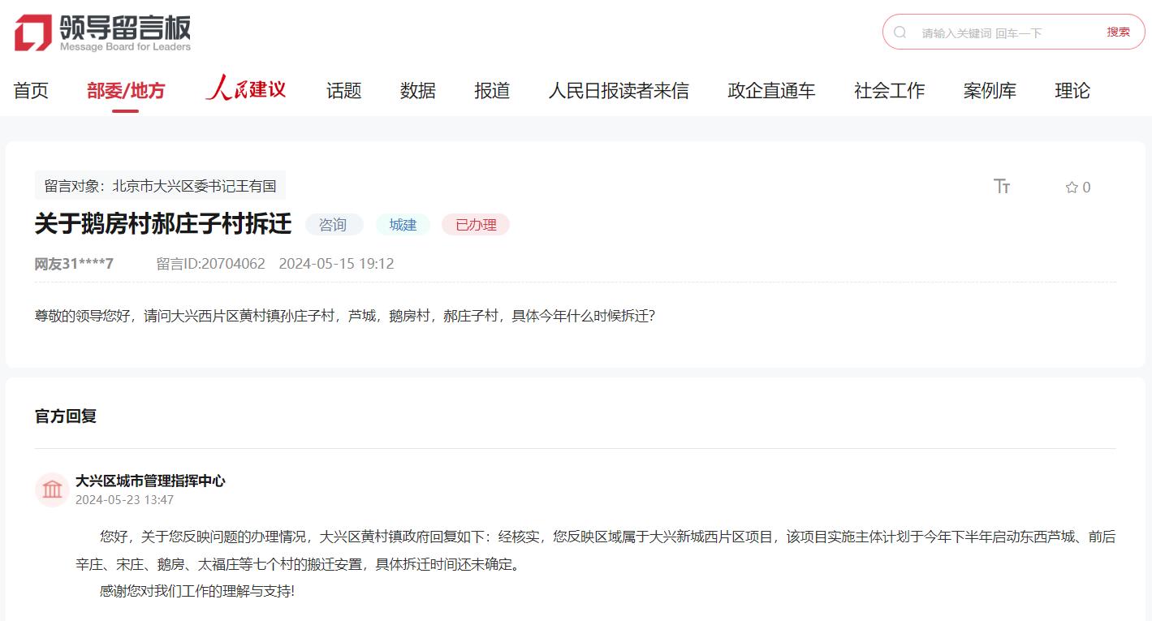Click the 理论 nav item

pos(1072,91)
